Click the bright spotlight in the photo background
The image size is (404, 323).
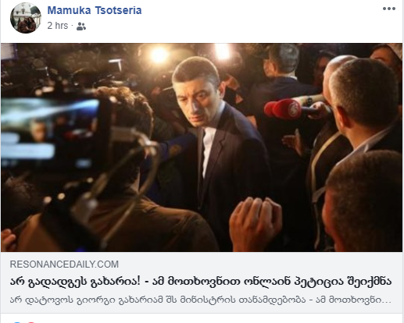click(159, 55)
